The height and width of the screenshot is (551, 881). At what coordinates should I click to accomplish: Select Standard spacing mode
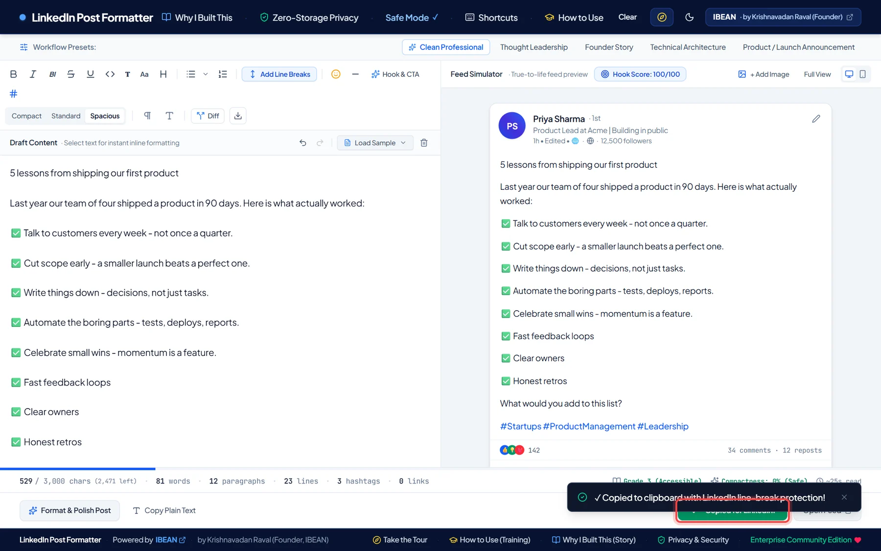click(66, 116)
